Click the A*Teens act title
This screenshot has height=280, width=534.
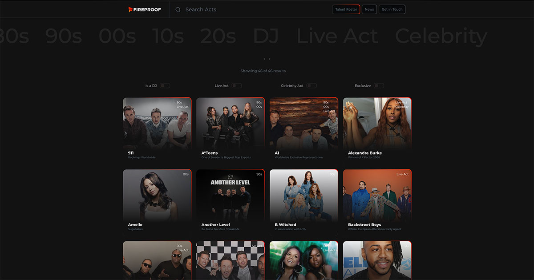(x=210, y=153)
